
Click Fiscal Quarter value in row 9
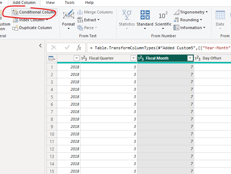click(109, 127)
